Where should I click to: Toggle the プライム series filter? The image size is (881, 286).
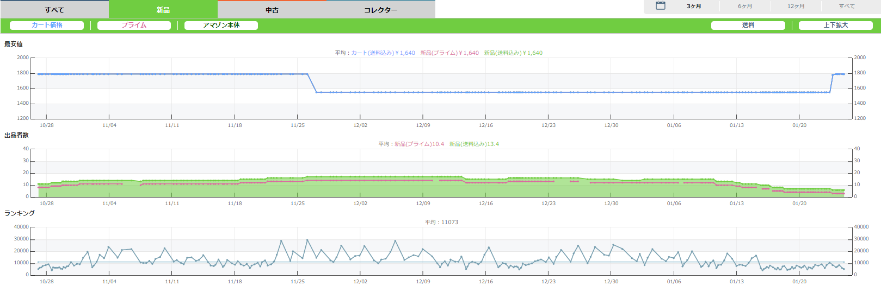pos(134,26)
